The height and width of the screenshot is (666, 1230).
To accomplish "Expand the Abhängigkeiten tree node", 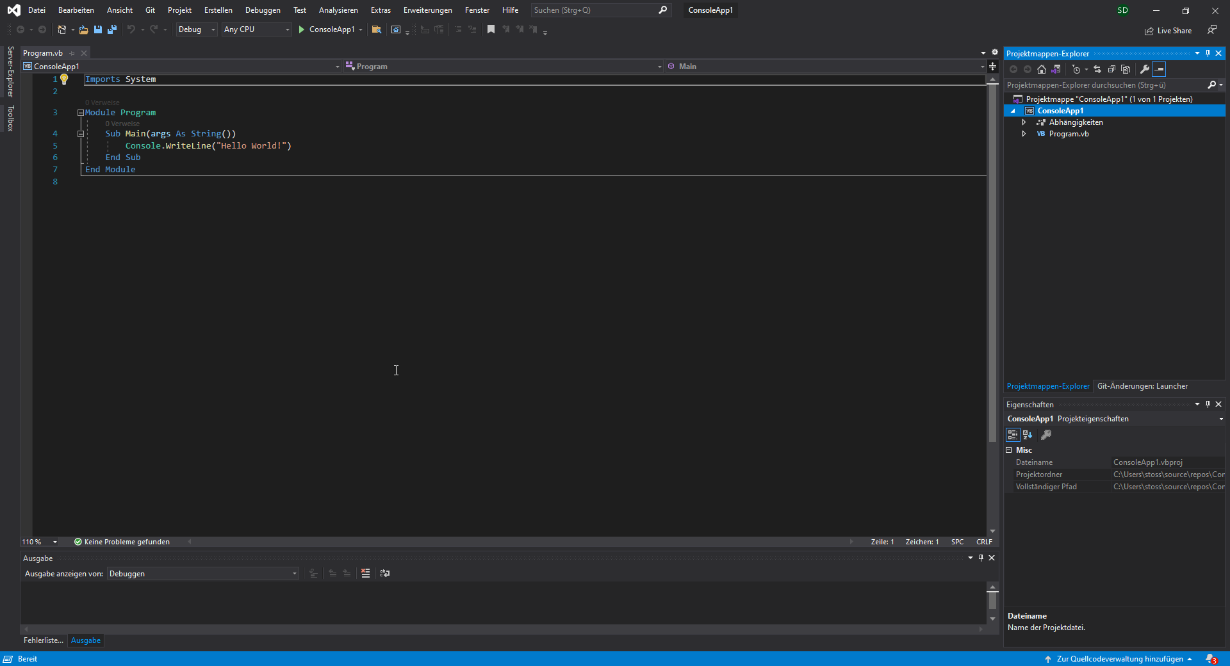I will click(1024, 122).
